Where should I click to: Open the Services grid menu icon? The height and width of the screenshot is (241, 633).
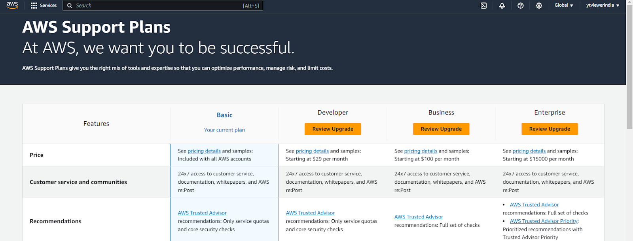point(34,6)
